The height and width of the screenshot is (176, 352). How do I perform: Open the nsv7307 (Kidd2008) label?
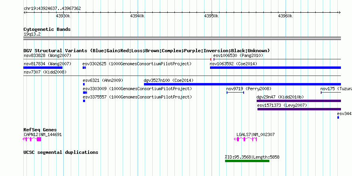45,72
